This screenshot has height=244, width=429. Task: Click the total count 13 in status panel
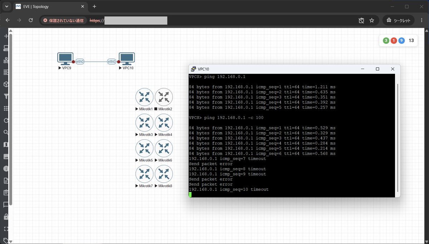(411, 41)
